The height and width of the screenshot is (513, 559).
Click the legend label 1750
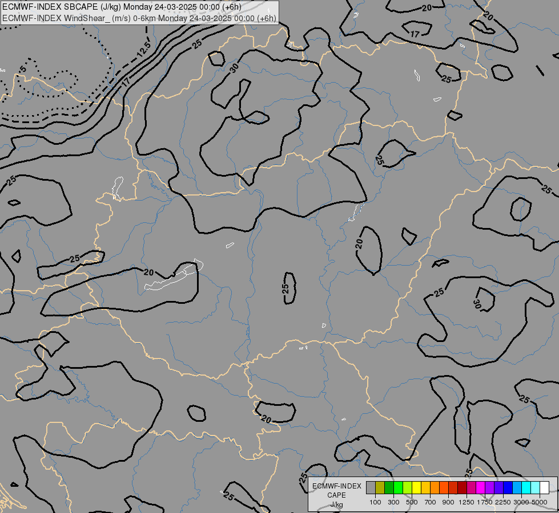(485, 502)
